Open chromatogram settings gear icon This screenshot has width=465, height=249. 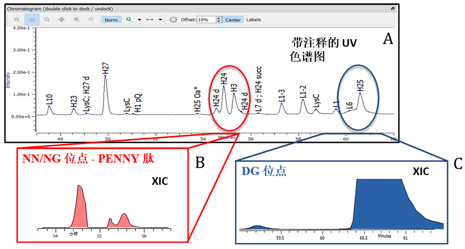pyautogui.click(x=173, y=20)
